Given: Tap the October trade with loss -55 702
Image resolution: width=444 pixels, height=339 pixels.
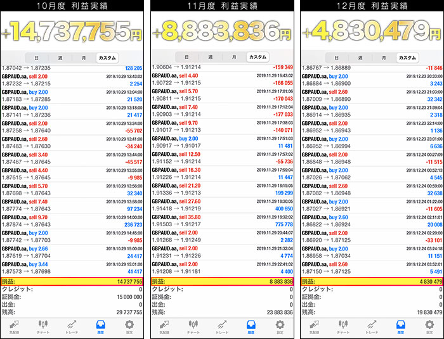Looking at the screenshot, I should 72,127.
